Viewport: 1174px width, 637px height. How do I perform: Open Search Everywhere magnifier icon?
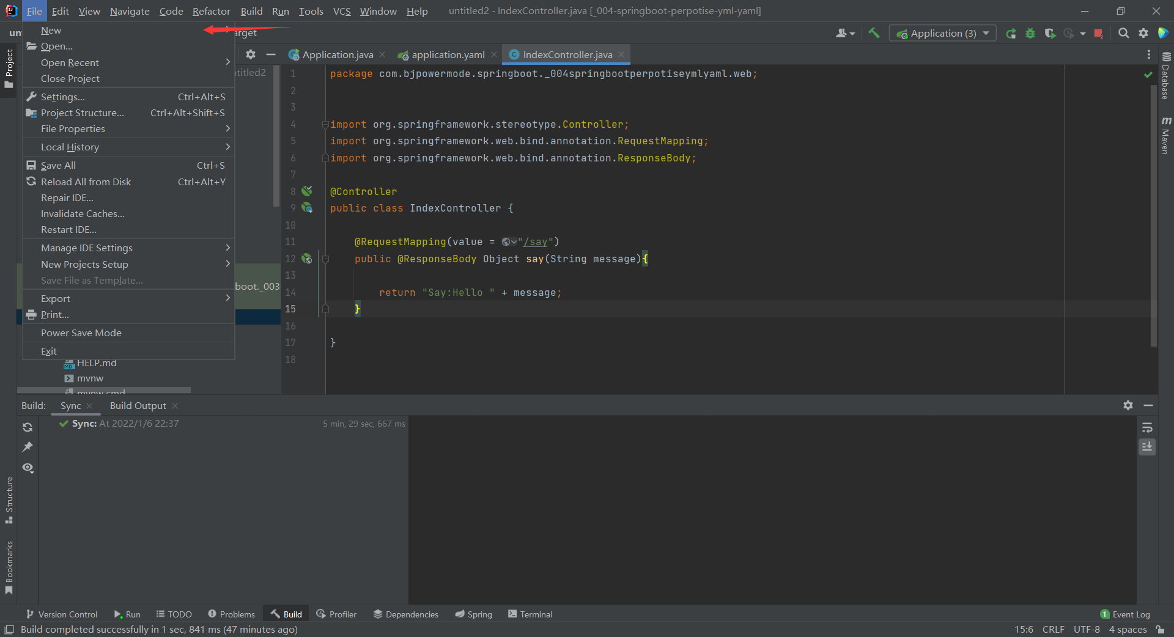pyautogui.click(x=1123, y=34)
